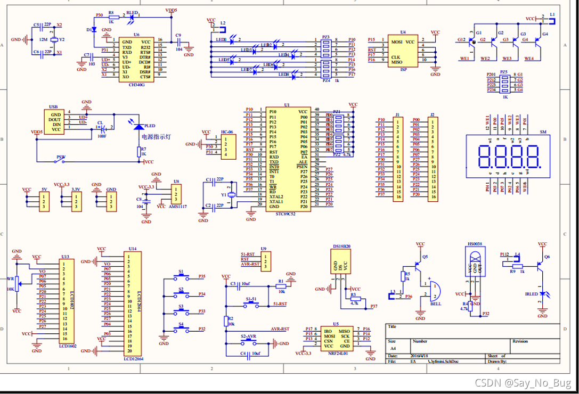Select the Y1 crystal beside U1

tap(231, 194)
